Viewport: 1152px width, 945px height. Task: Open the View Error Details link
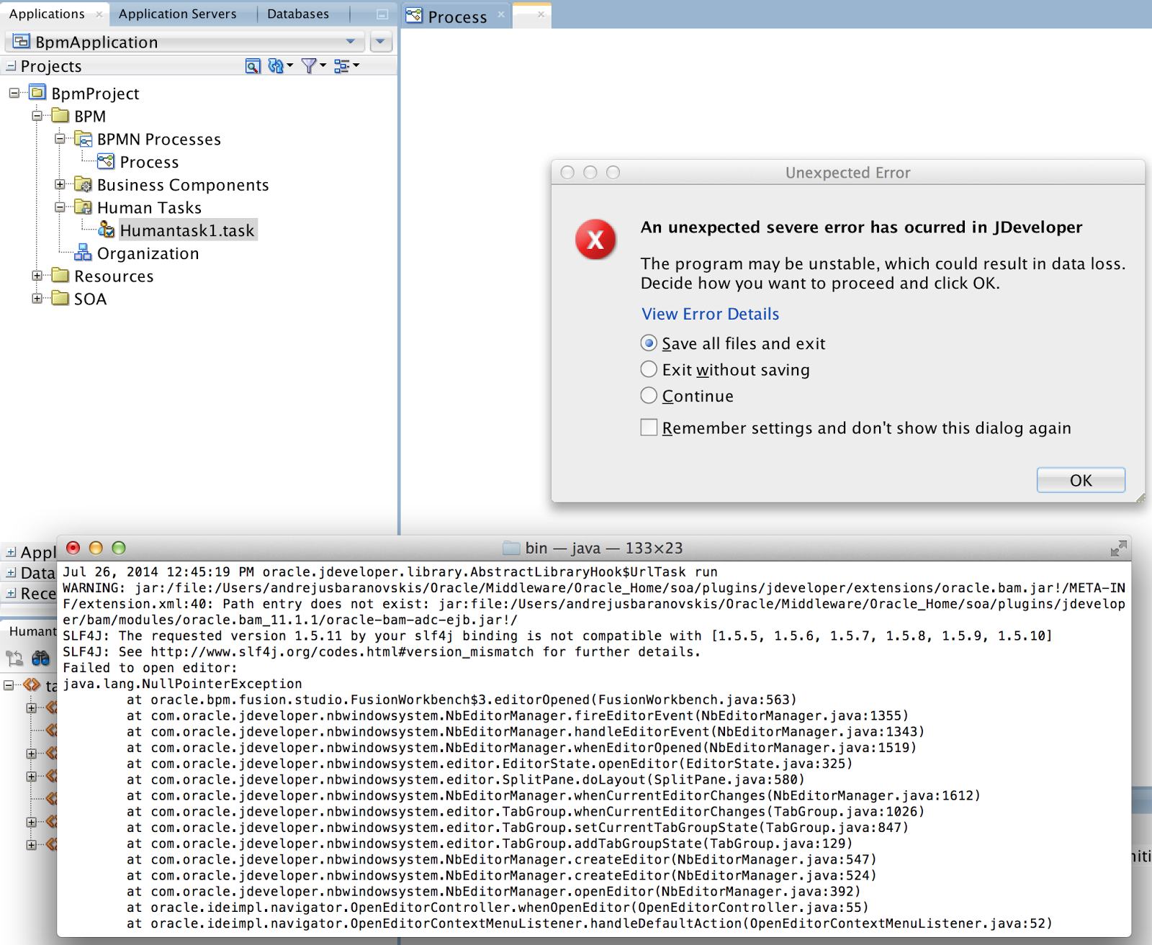tap(711, 314)
